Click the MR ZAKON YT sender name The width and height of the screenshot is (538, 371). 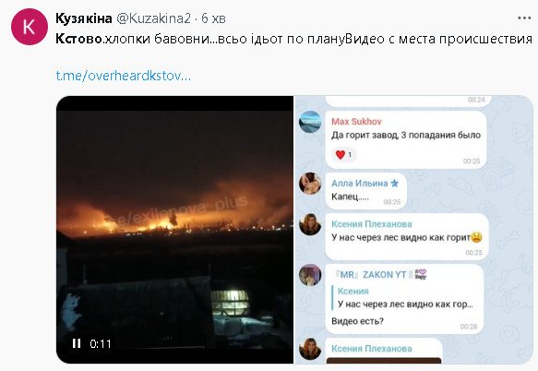pyautogui.click(x=369, y=275)
